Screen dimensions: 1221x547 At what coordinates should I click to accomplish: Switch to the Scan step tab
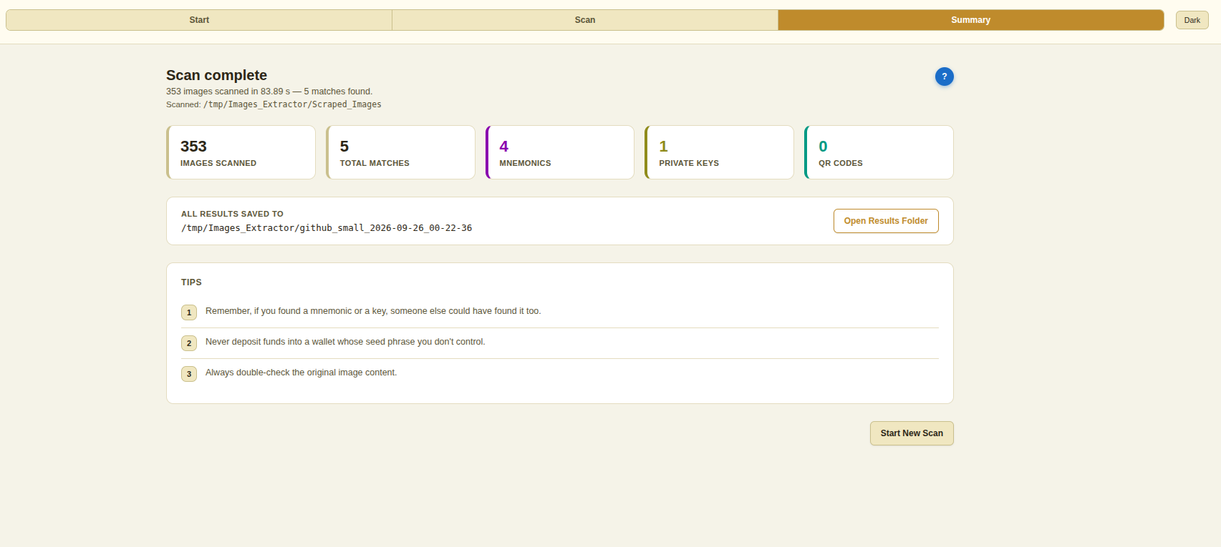(x=585, y=20)
